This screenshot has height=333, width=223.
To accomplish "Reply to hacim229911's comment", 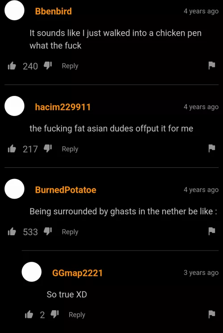I will [x=70, y=149].
